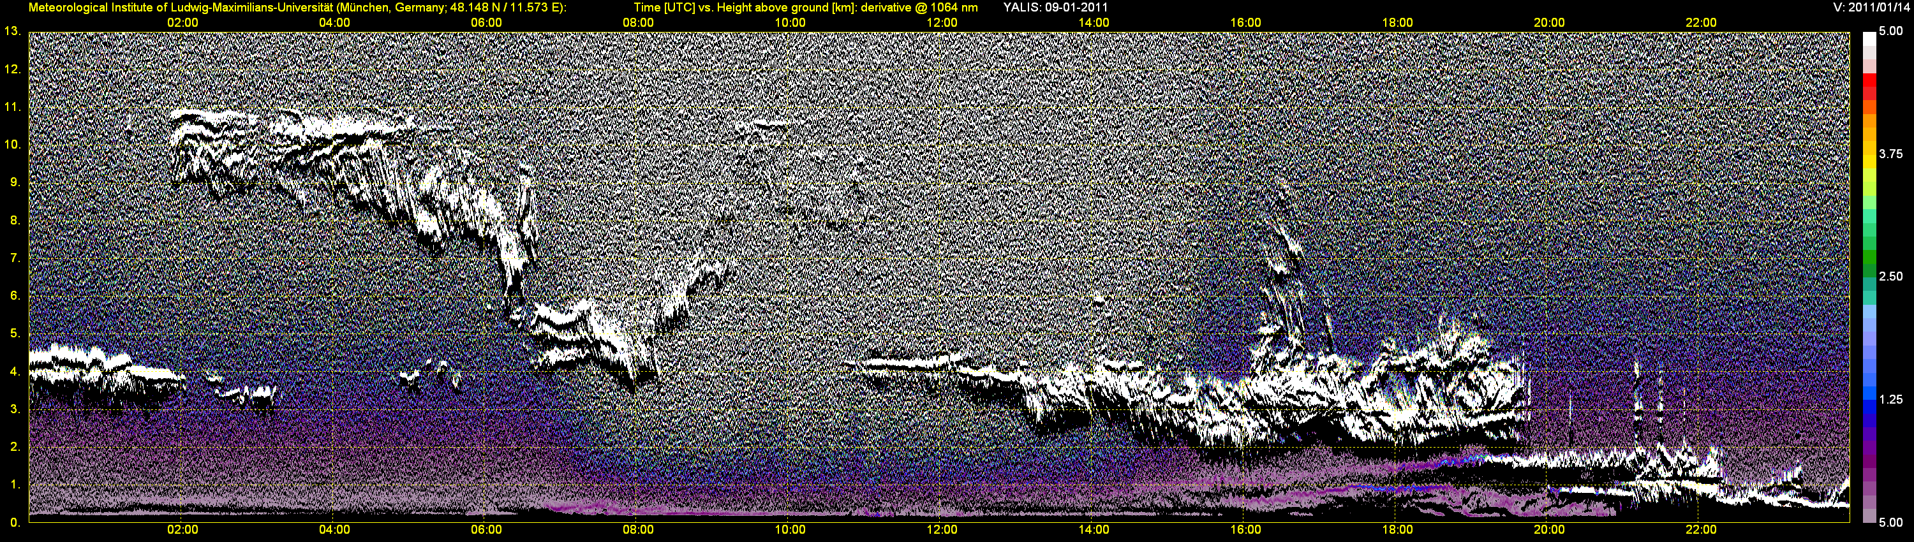Pick the dark green band of the color scale
Image resolution: width=1914 pixels, height=542 pixels.
[1869, 270]
